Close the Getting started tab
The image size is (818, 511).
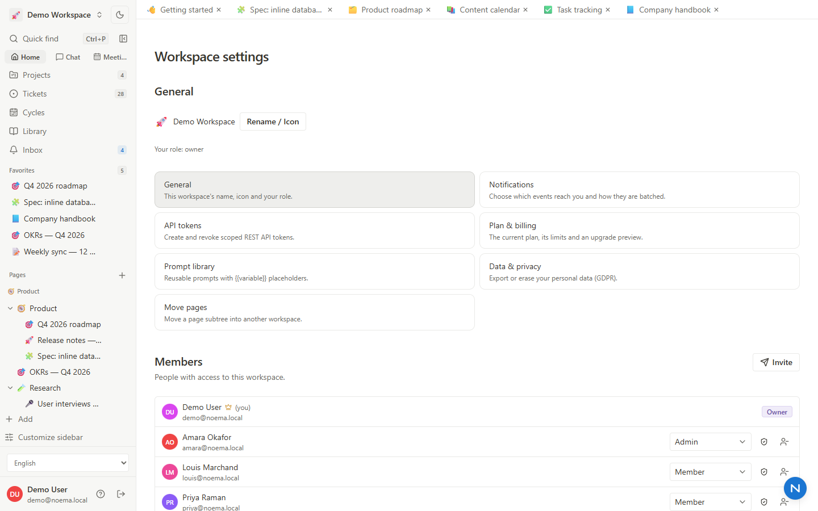219,10
